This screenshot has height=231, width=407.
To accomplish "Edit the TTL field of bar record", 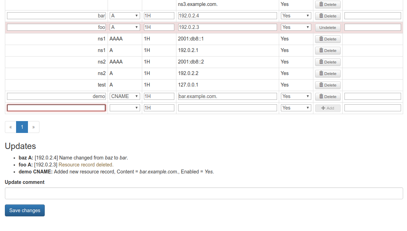I will click(159, 16).
